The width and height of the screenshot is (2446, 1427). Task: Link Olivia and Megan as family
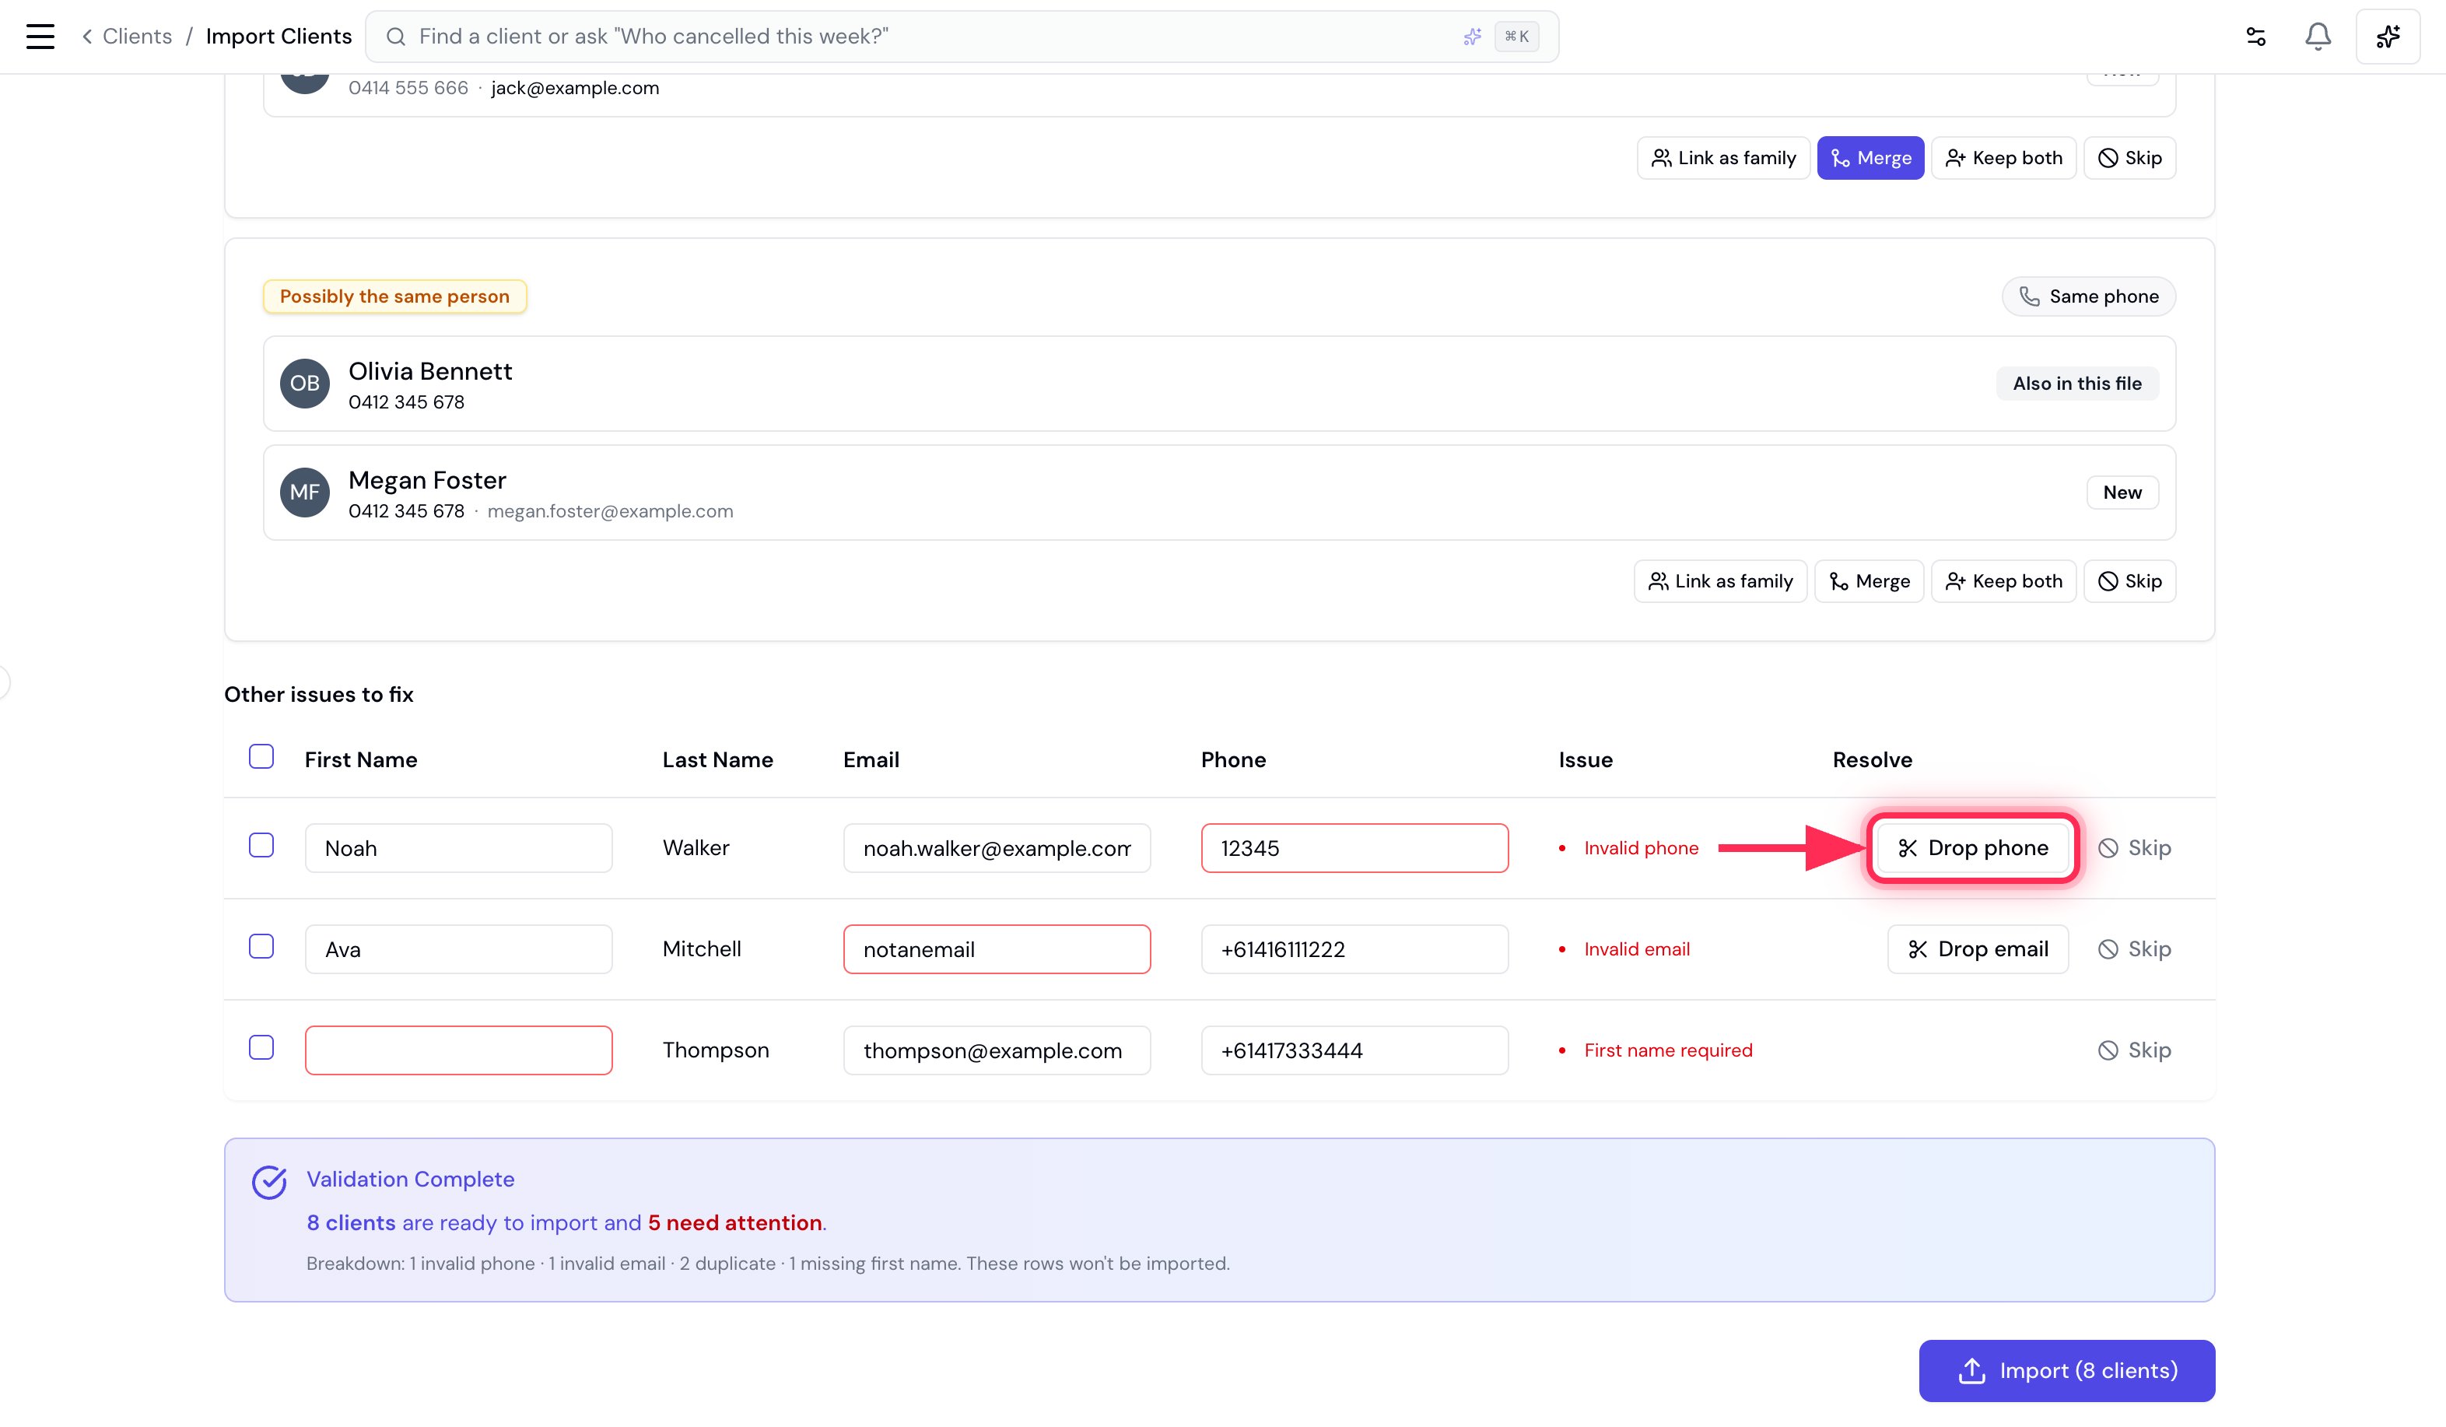1720,581
